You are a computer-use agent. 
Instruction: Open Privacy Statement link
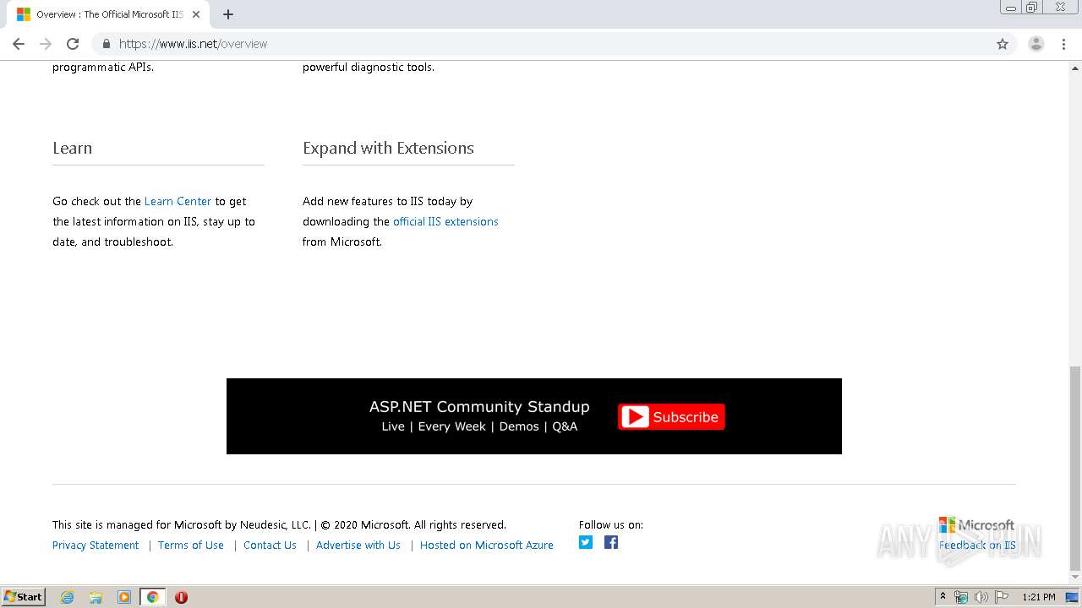[x=96, y=546]
